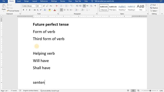164x92 pixels.
Task: Click the Paste clipboard icon
Action: tap(4, 6)
